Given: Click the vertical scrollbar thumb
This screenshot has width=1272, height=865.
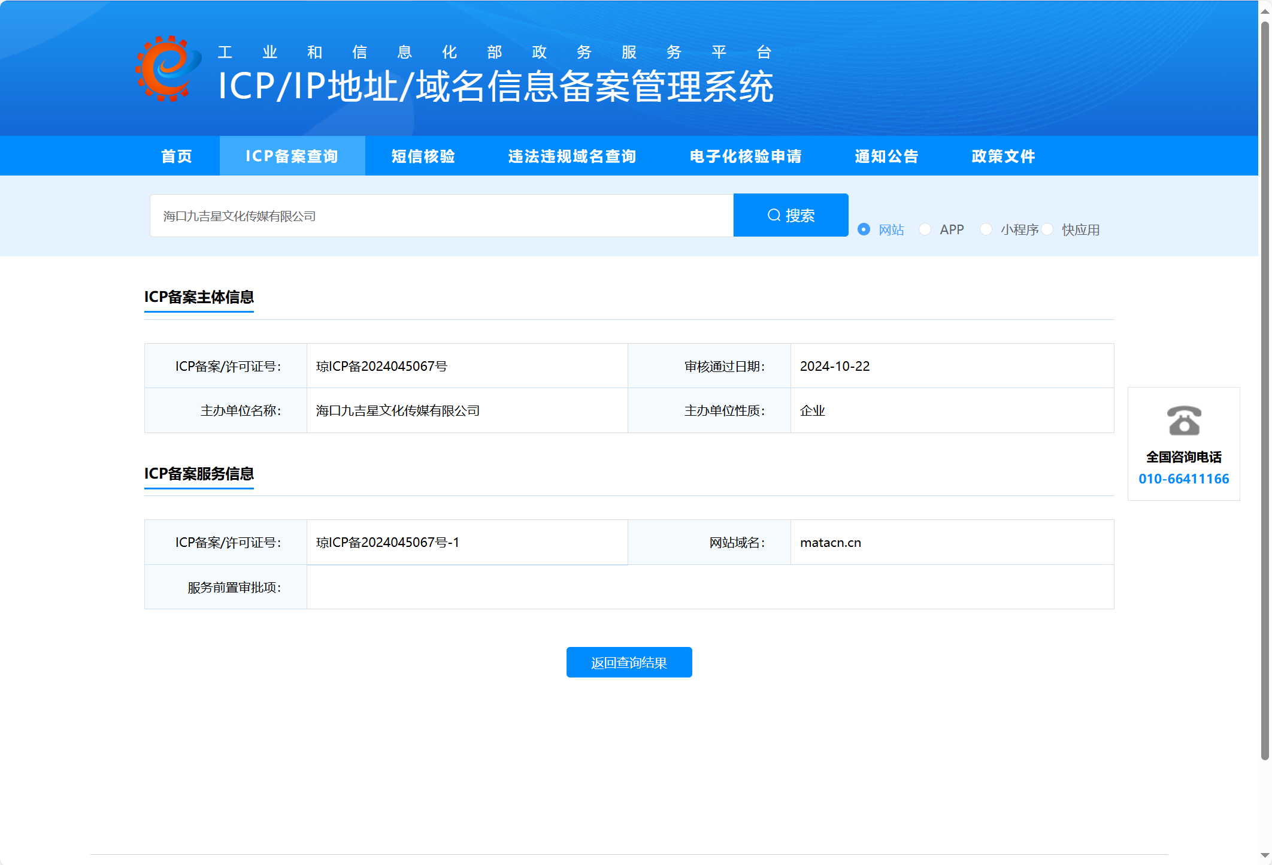Looking at the screenshot, I should point(1265,389).
